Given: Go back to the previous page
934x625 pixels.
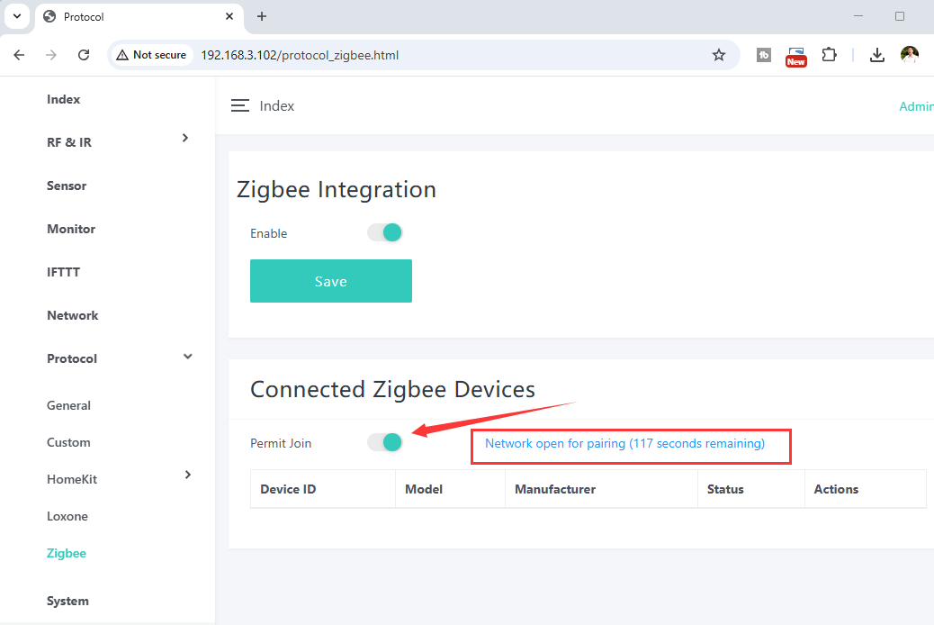Looking at the screenshot, I should (x=19, y=55).
